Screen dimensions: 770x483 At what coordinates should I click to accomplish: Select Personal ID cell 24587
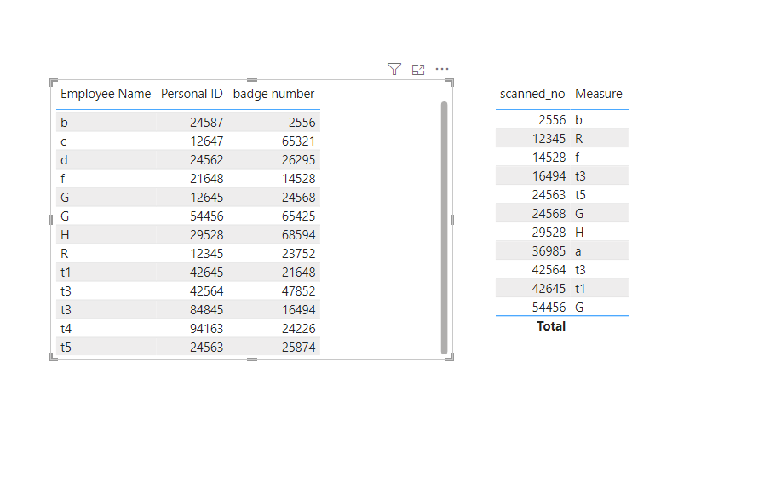[207, 123]
